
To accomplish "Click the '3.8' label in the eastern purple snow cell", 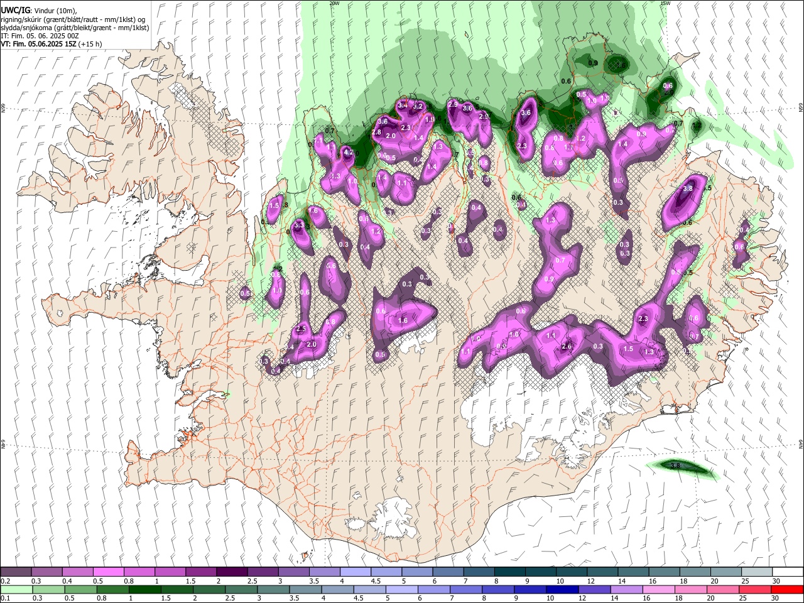I will (688, 188).
